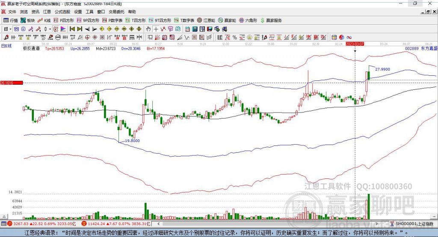The width and height of the screenshot is (438, 237).
Task: Open the calculator icon
Action: click(x=195, y=29)
